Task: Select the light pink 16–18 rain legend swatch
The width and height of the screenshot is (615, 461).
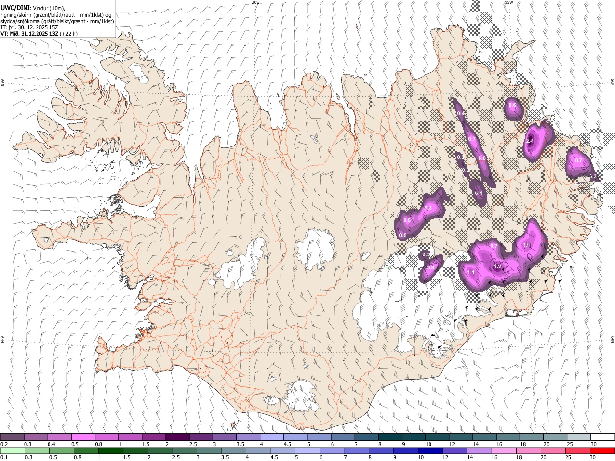Action: pyautogui.click(x=504, y=450)
